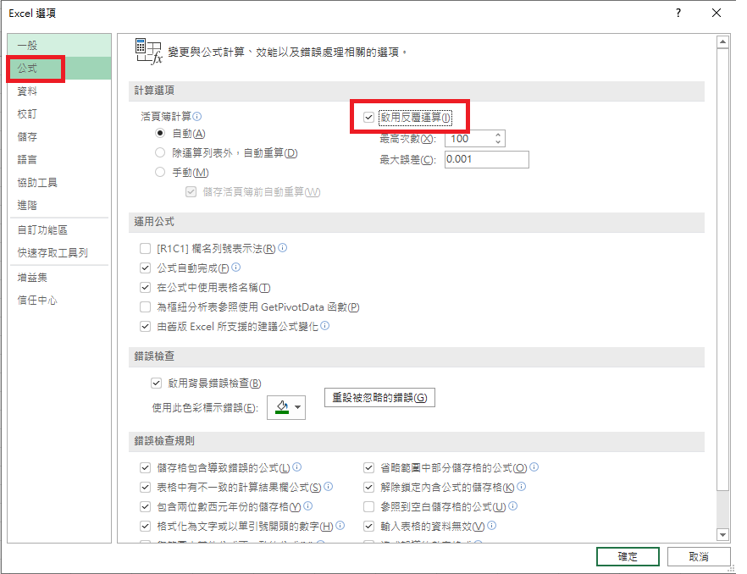Toggle 由舊版 Excel 所支援的建議公式變化 checkbox
Viewport: 747px width, 574px height.
(146, 327)
